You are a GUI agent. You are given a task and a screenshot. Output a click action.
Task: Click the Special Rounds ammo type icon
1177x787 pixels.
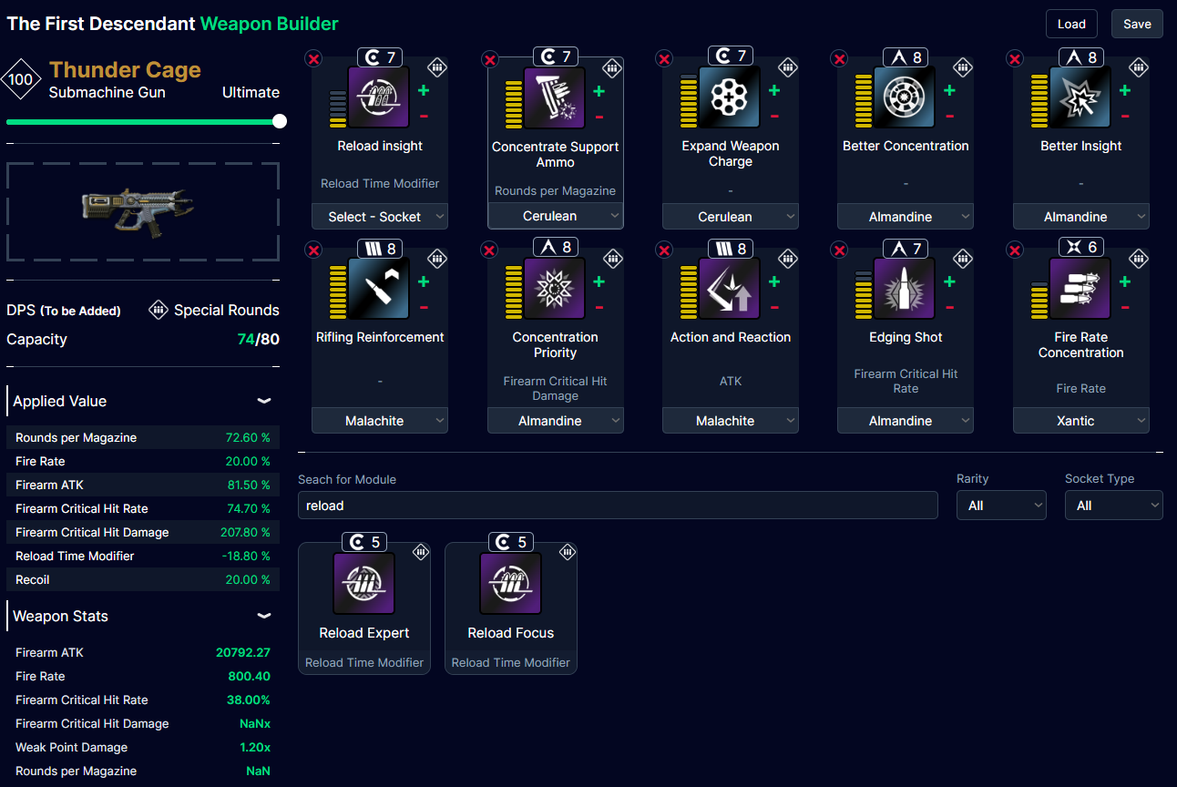159,310
